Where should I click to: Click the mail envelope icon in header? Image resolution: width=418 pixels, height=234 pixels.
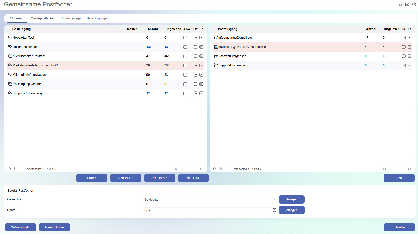(x=407, y=4)
